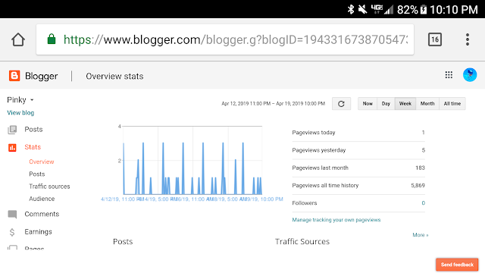
Task: Click the refresh stats button
Action: 341,104
